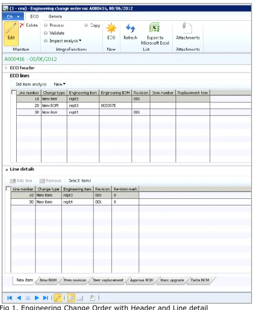Viewport: 253px width, 310px height.
Task: Click the Validate function icon
Action: click(x=46, y=33)
